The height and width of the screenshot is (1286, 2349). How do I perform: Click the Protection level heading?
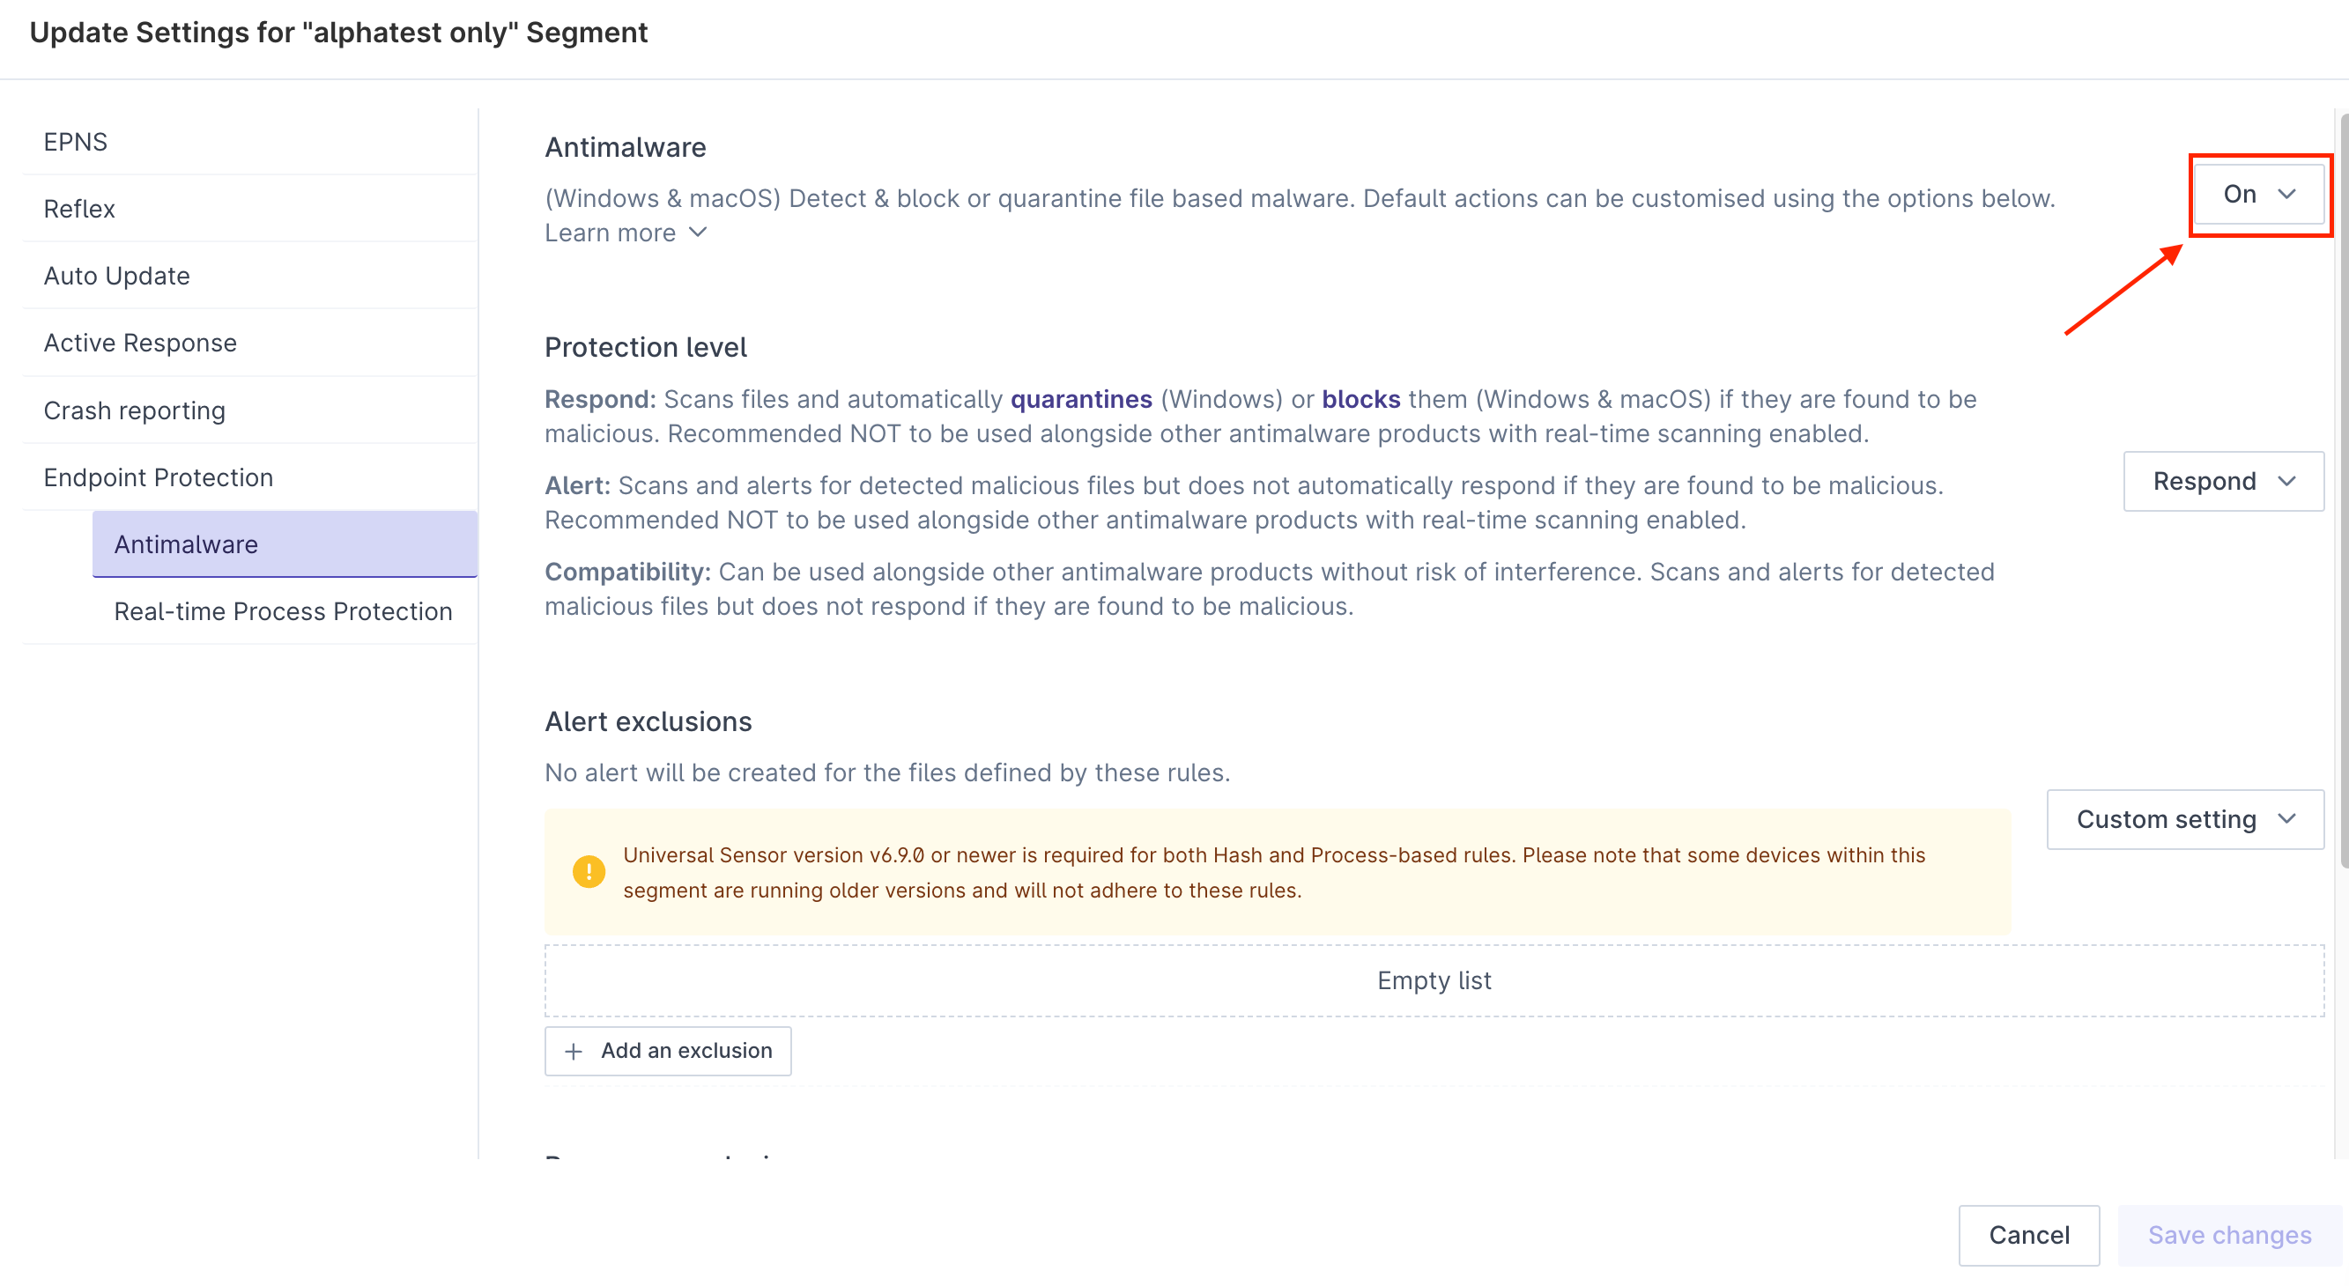pos(646,347)
